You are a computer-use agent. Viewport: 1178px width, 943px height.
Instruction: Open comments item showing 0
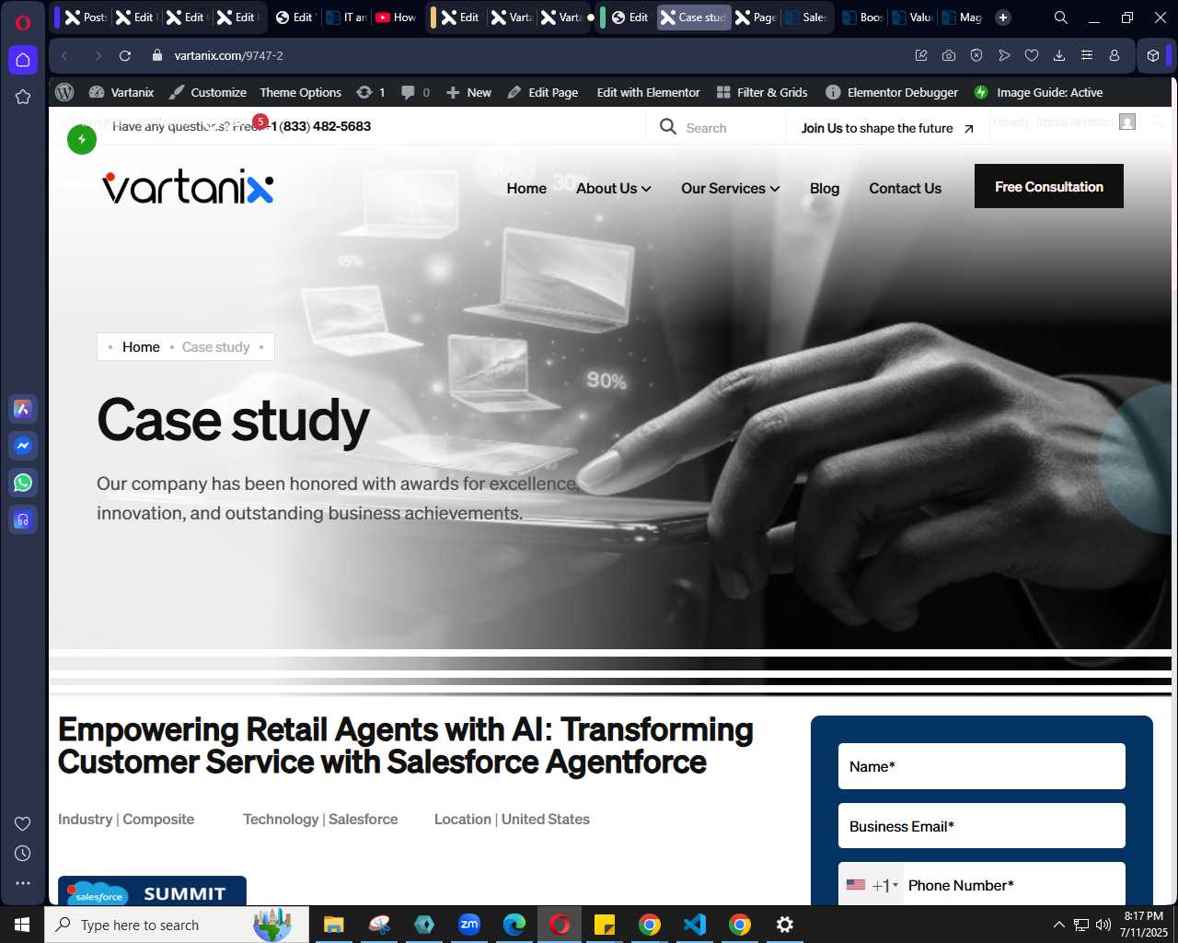point(416,92)
